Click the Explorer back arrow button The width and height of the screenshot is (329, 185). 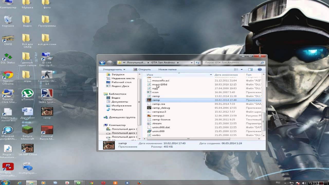[x=102, y=62]
